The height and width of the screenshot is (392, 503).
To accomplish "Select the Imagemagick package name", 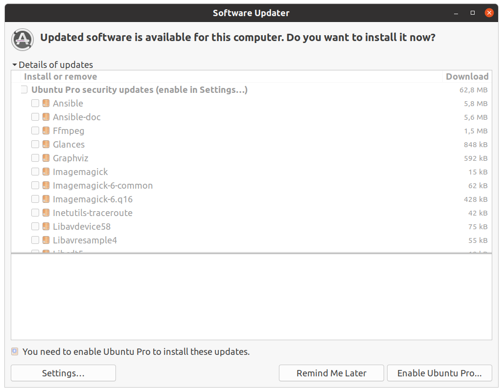I will coord(80,172).
